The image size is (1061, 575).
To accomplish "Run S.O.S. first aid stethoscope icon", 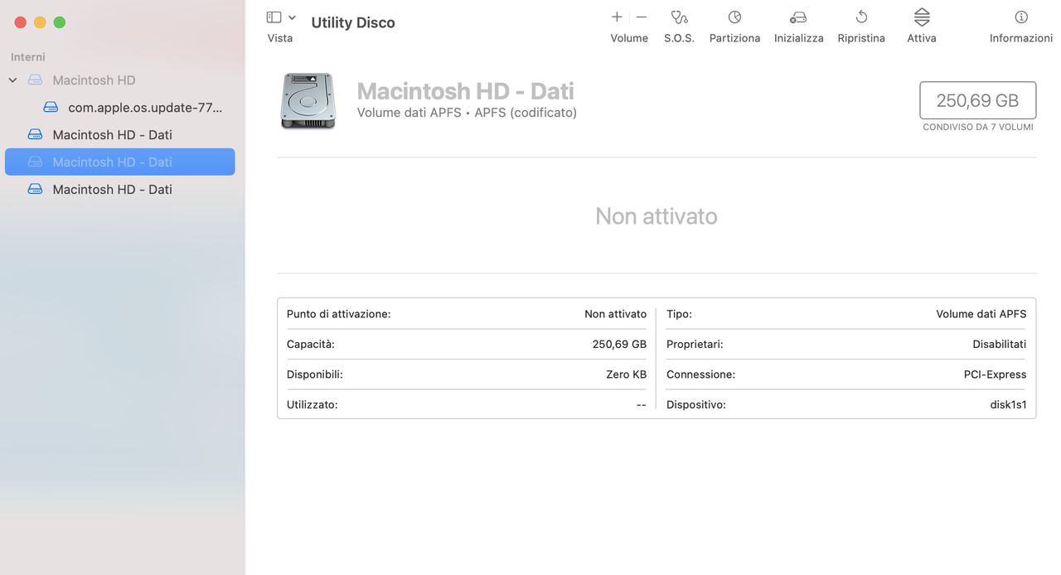I will pyautogui.click(x=679, y=17).
